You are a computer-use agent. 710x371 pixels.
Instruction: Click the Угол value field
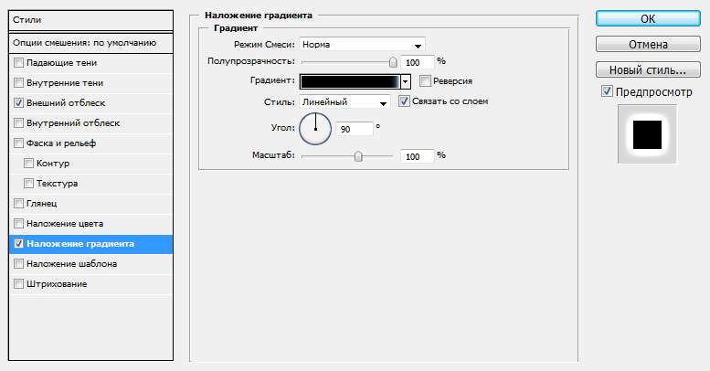coord(355,129)
